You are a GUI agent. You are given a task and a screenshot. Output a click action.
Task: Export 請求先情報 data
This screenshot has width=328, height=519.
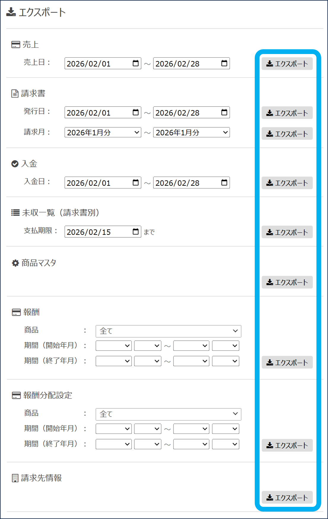[x=287, y=498]
